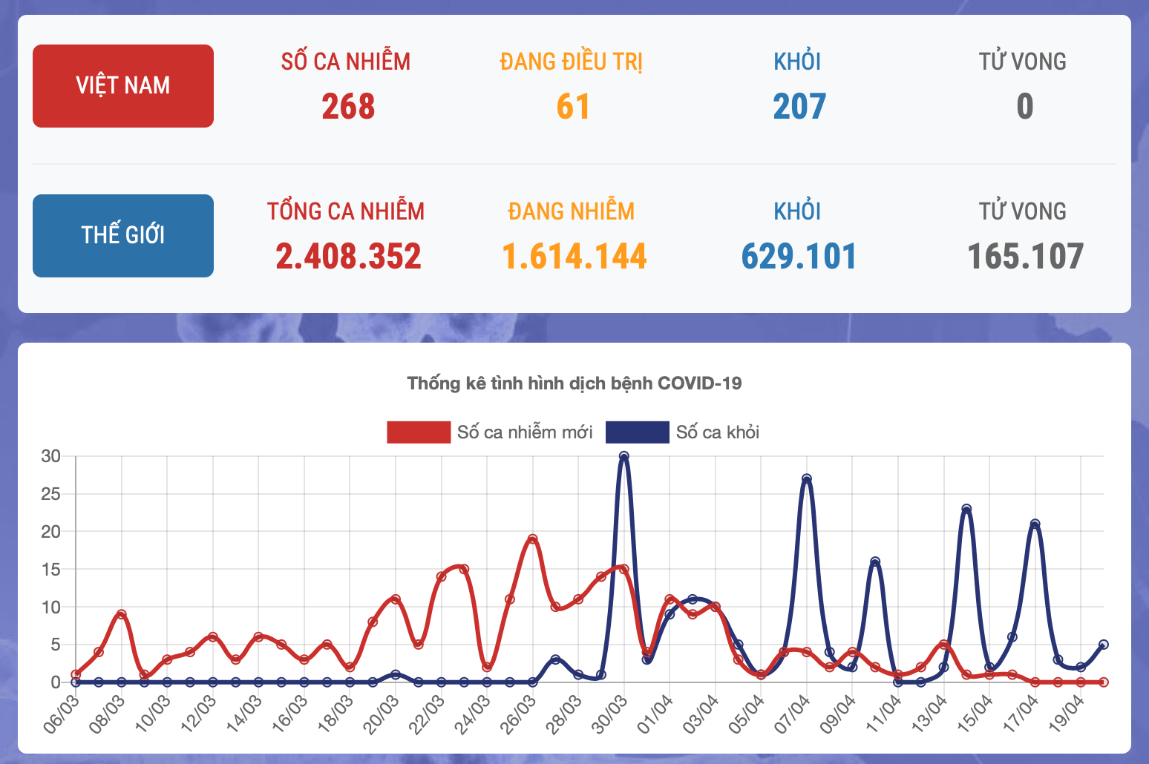Toggle the 'Số ca khỏi' legend label

(717, 432)
